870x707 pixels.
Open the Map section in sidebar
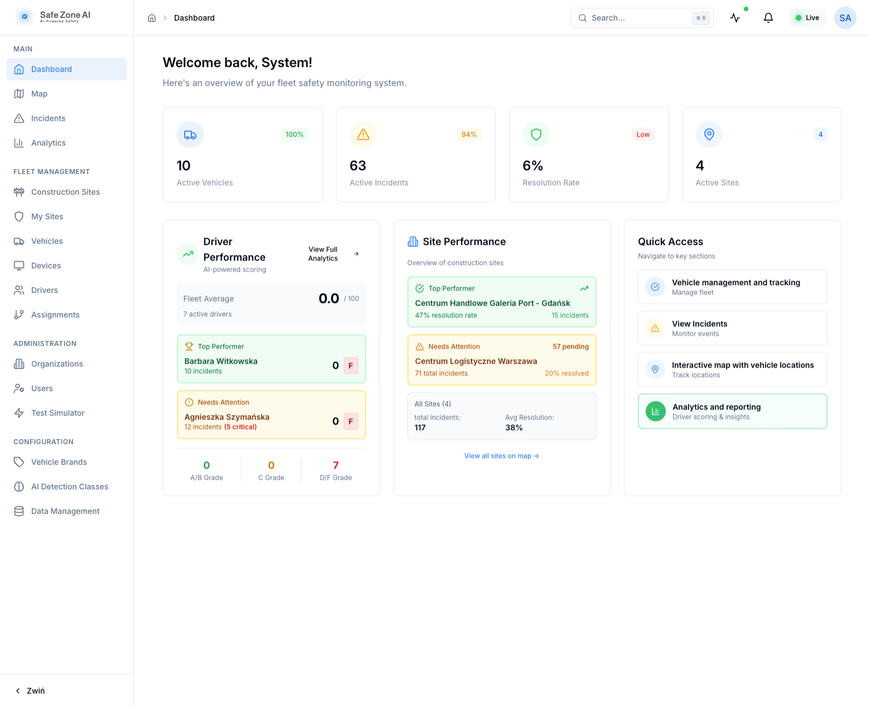coord(39,93)
